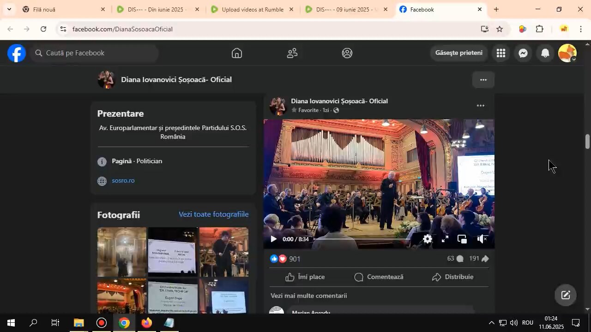This screenshot has height=332, width=591.
Task: Open Vezi toate fotografiile link
Action: coord(214,214)
